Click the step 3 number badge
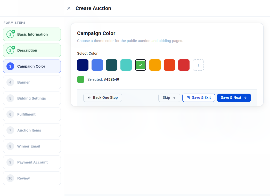The height and width of the screenshot is (196, 270). pyautogui.click(x=10, y=66)
